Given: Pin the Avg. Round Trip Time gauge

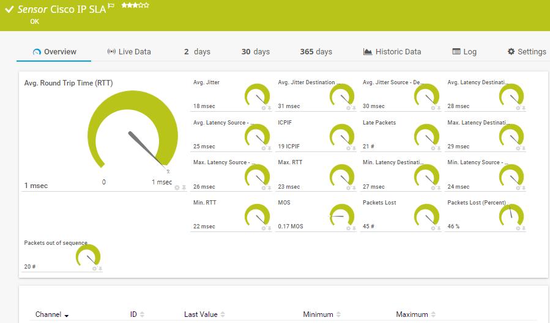Looking at the screenshot, I should click(x=184, y=187).
